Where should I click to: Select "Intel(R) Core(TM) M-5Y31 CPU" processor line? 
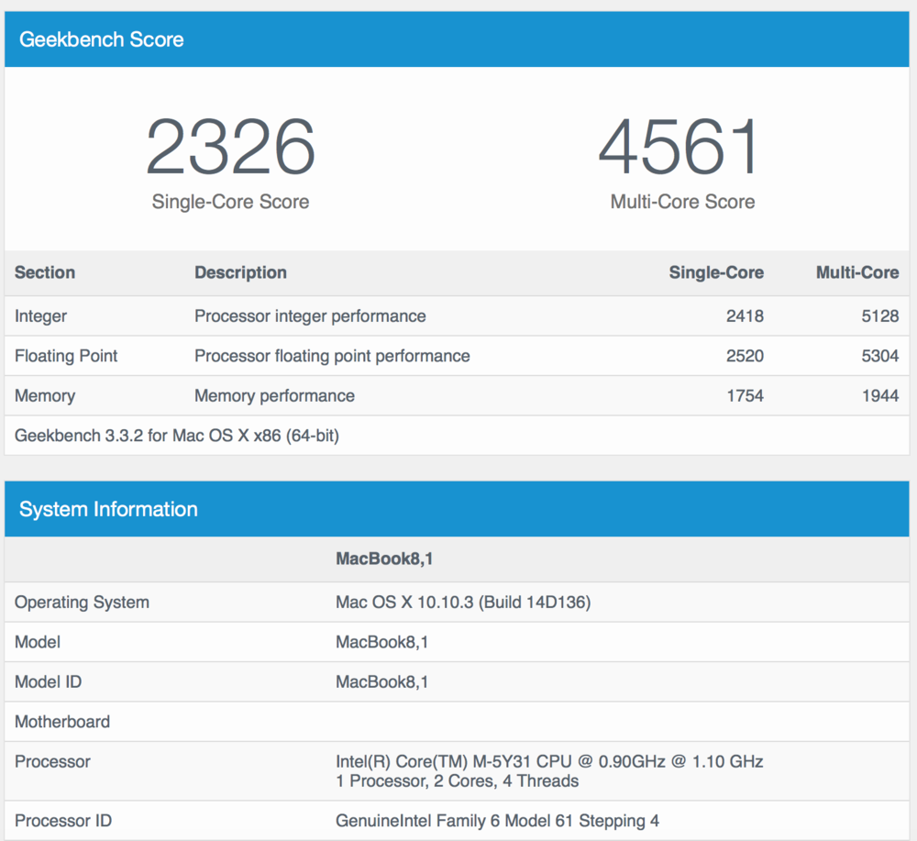pyautogui.click(x=549, y=761)
